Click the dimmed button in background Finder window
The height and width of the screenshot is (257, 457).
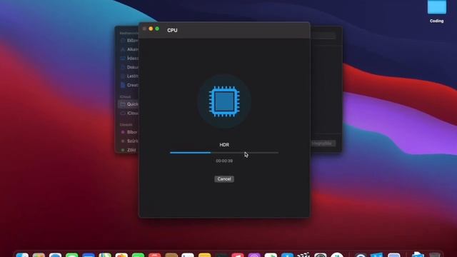click(323, 143)
